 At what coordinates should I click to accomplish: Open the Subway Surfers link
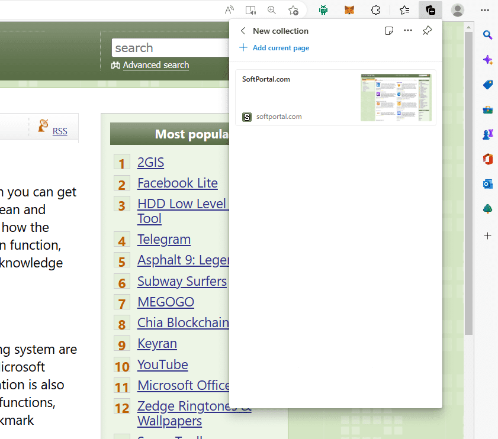(182, 281)
